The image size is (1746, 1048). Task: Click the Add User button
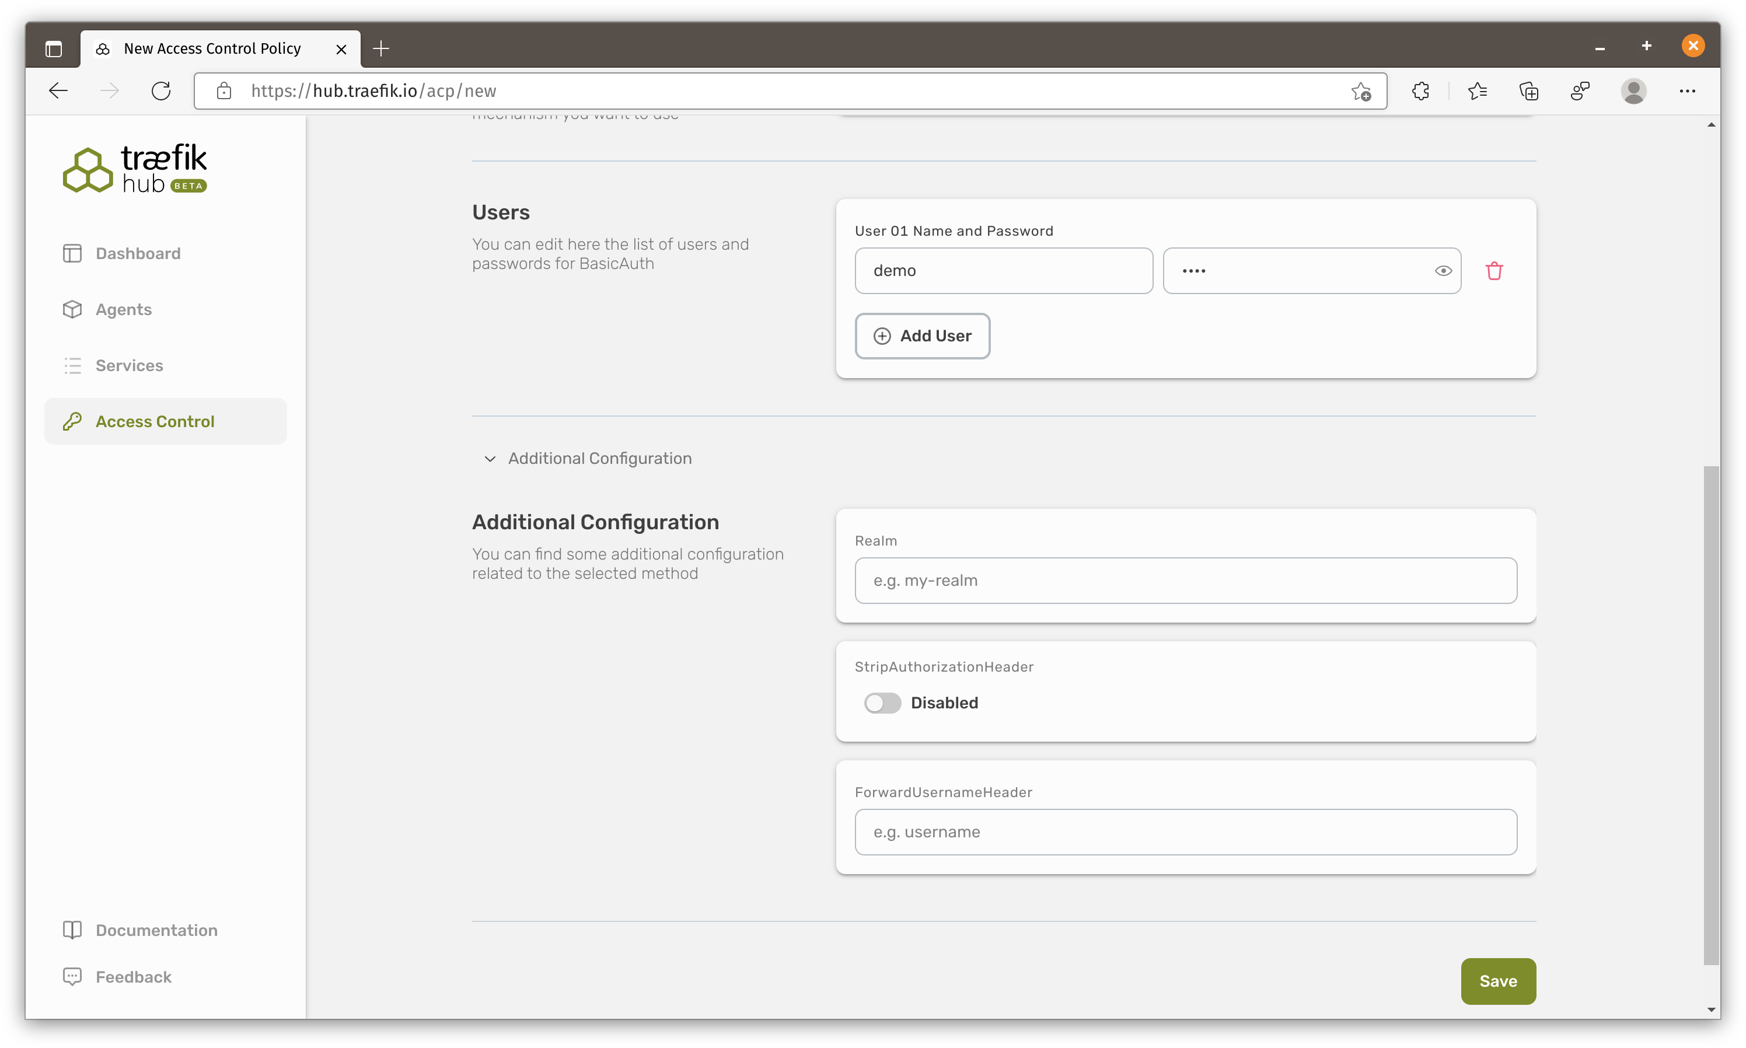point(922,336)
